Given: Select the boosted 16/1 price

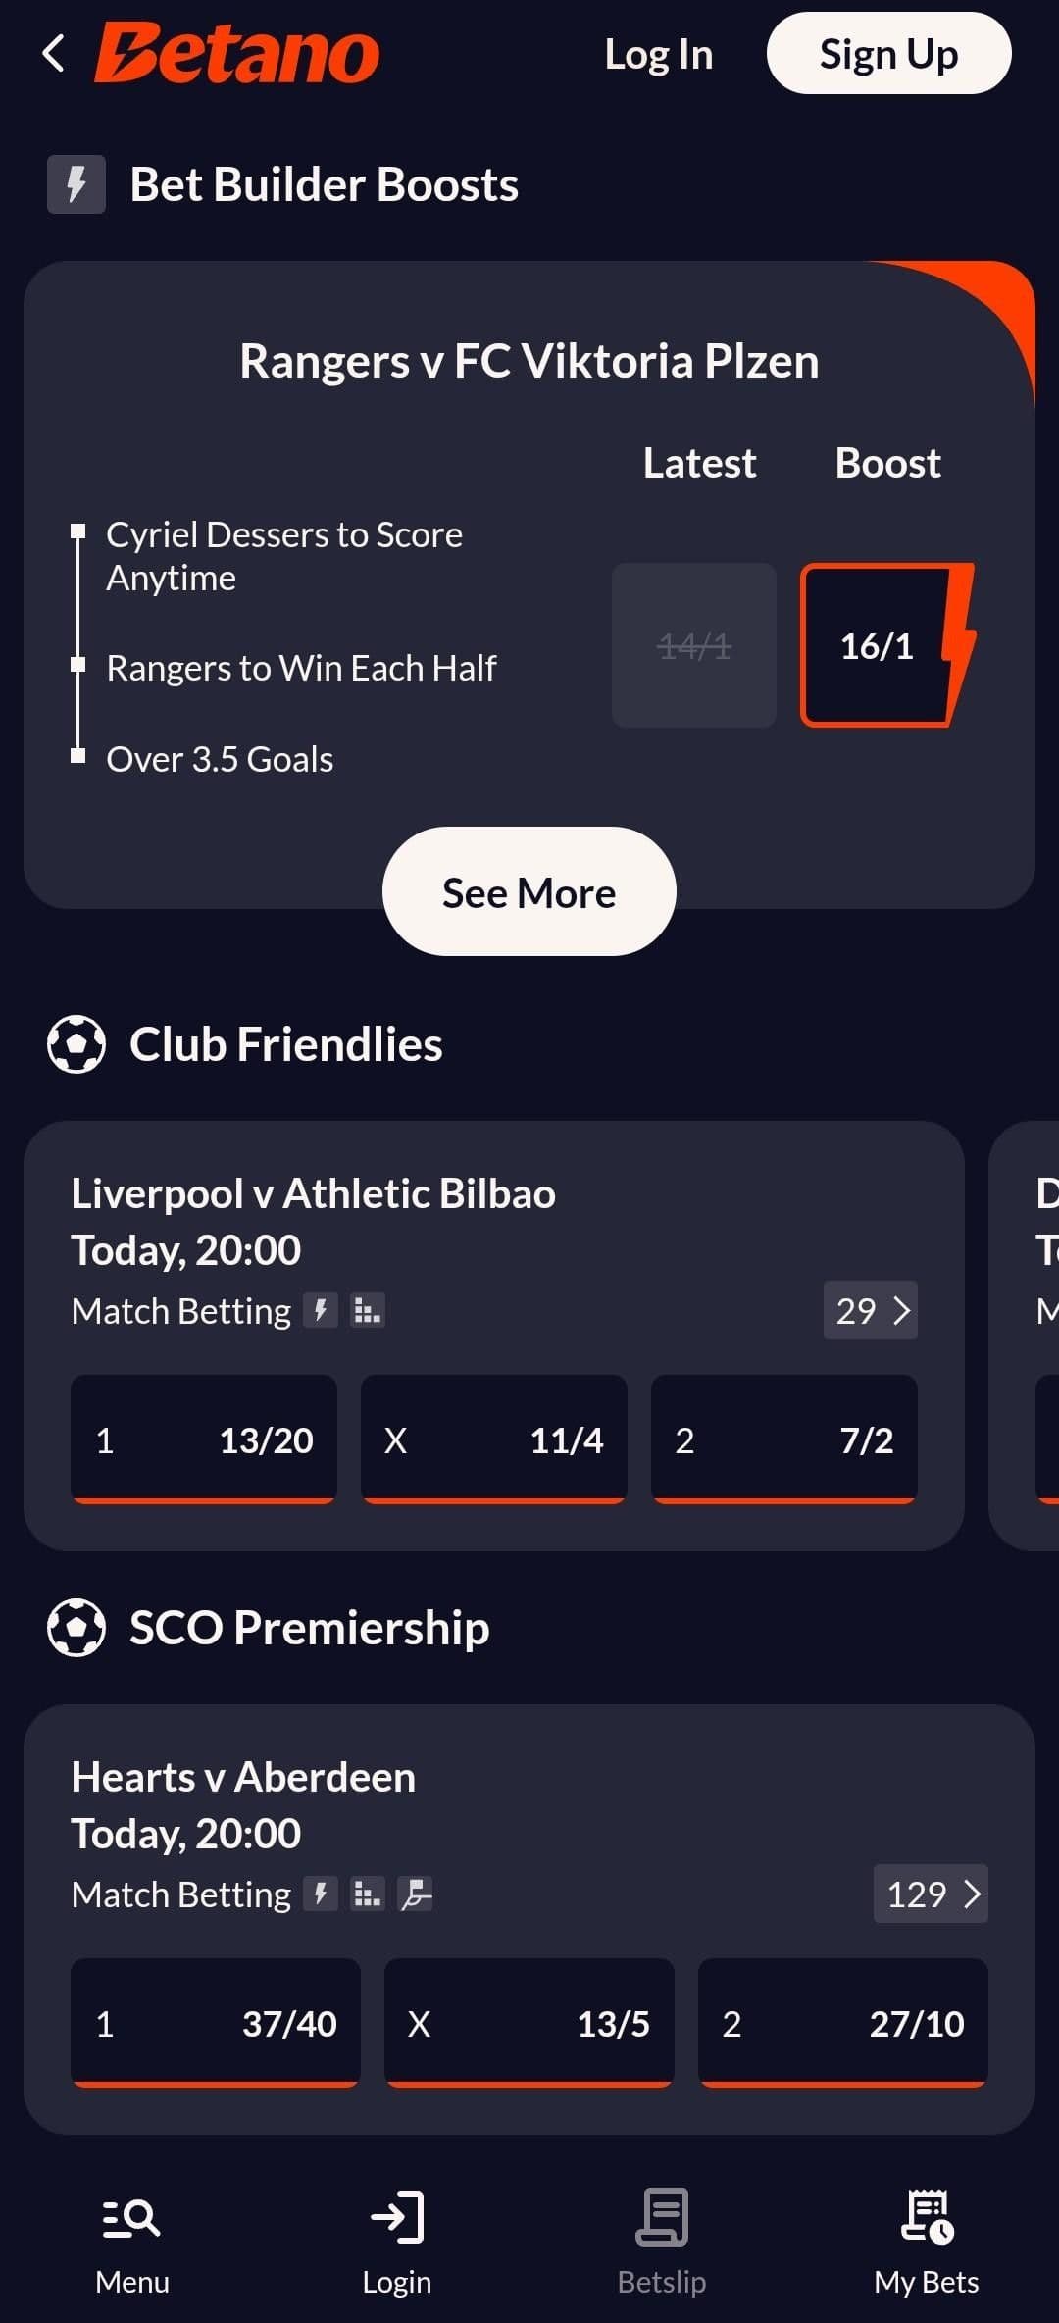Looking at the screenshot, I should 878,645.
